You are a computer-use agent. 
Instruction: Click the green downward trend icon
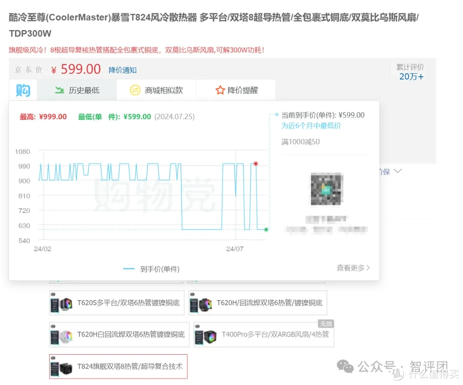pyautogui.click(x=59, y=90)
